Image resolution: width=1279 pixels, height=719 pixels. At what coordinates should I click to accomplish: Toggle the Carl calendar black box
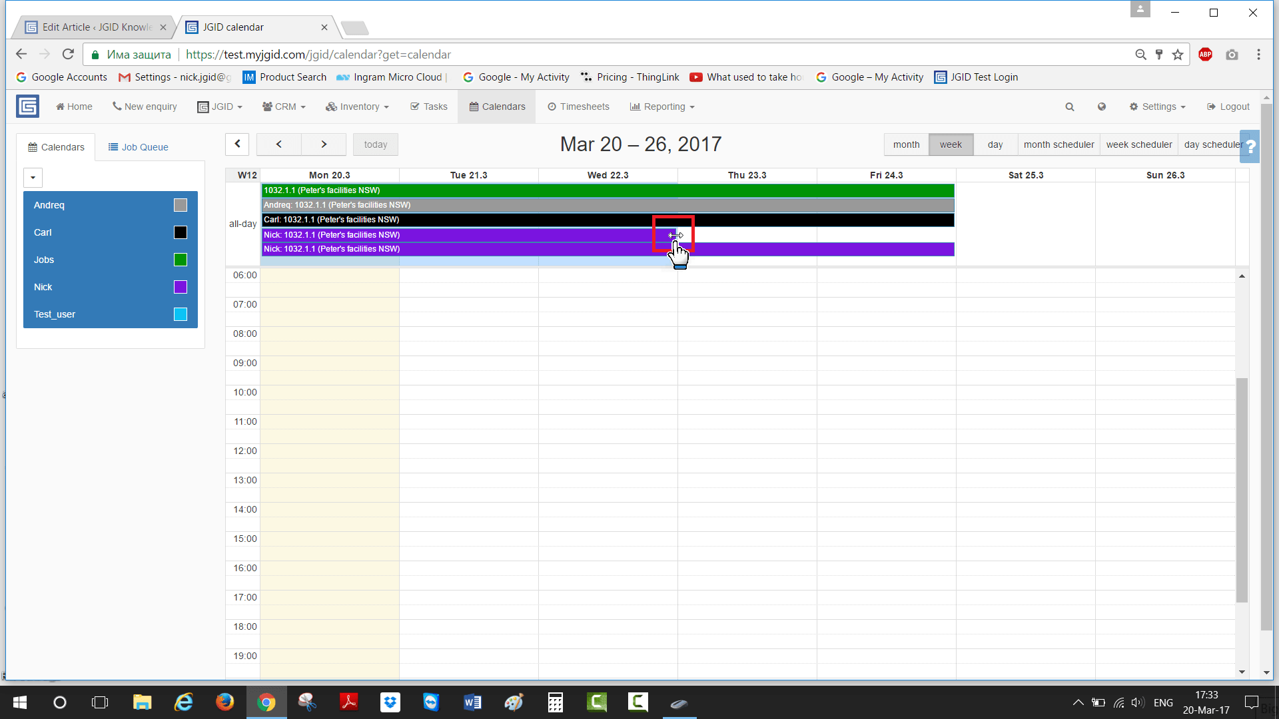(x=181, y=232)
